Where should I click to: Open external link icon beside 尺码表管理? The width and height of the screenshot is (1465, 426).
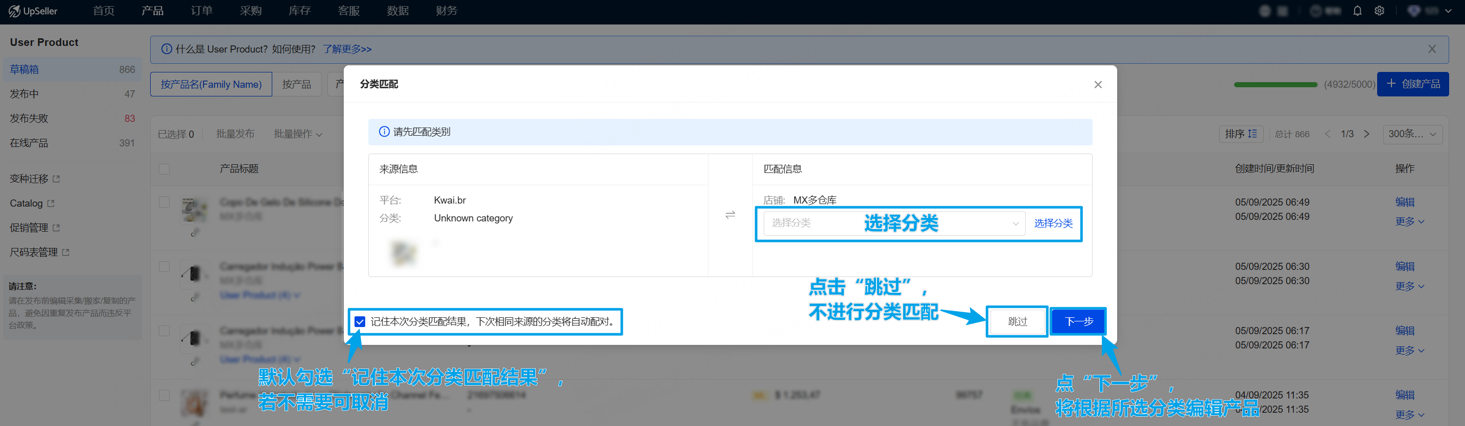pos(65,252)
